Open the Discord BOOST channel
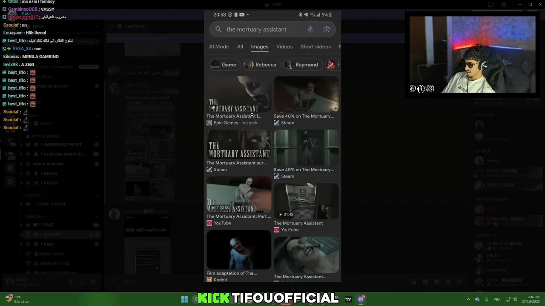The height and width of the screenshot is (306, 545). (x=62, y=183)
